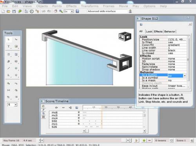Switch to the Effects tab in Shape panel
This screenshot has height=146, width=196.
[158, 32]
